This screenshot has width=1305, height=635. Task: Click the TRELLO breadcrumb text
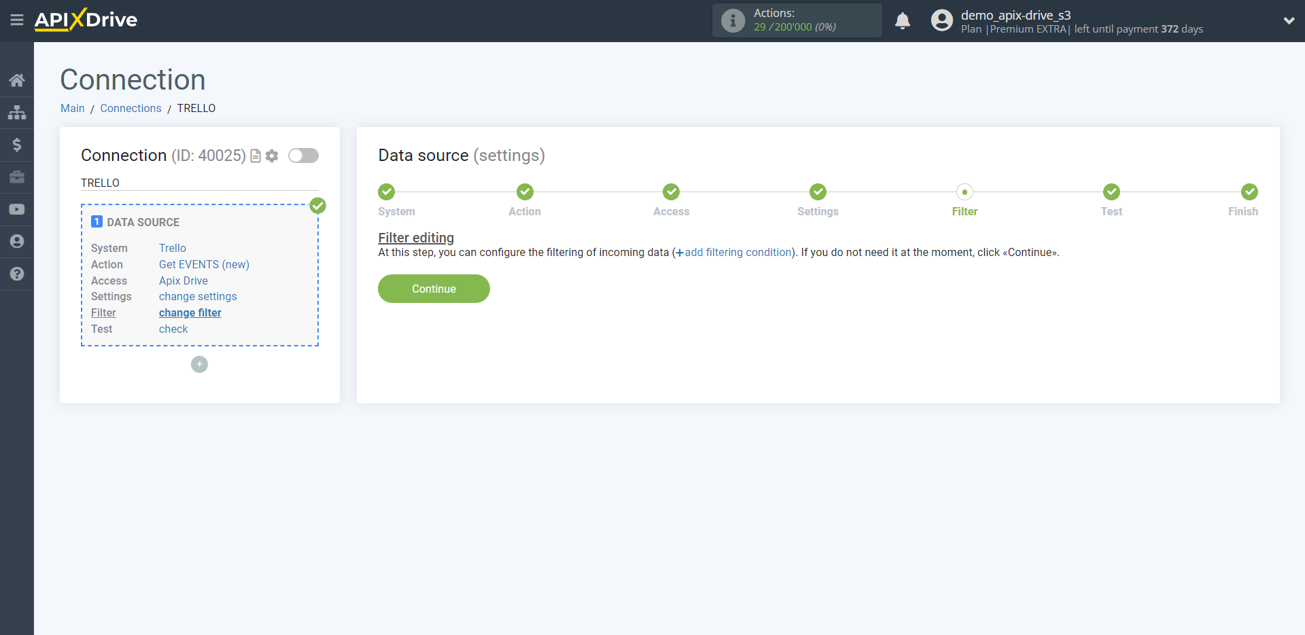pyautogui.click(x=196, y=109)
